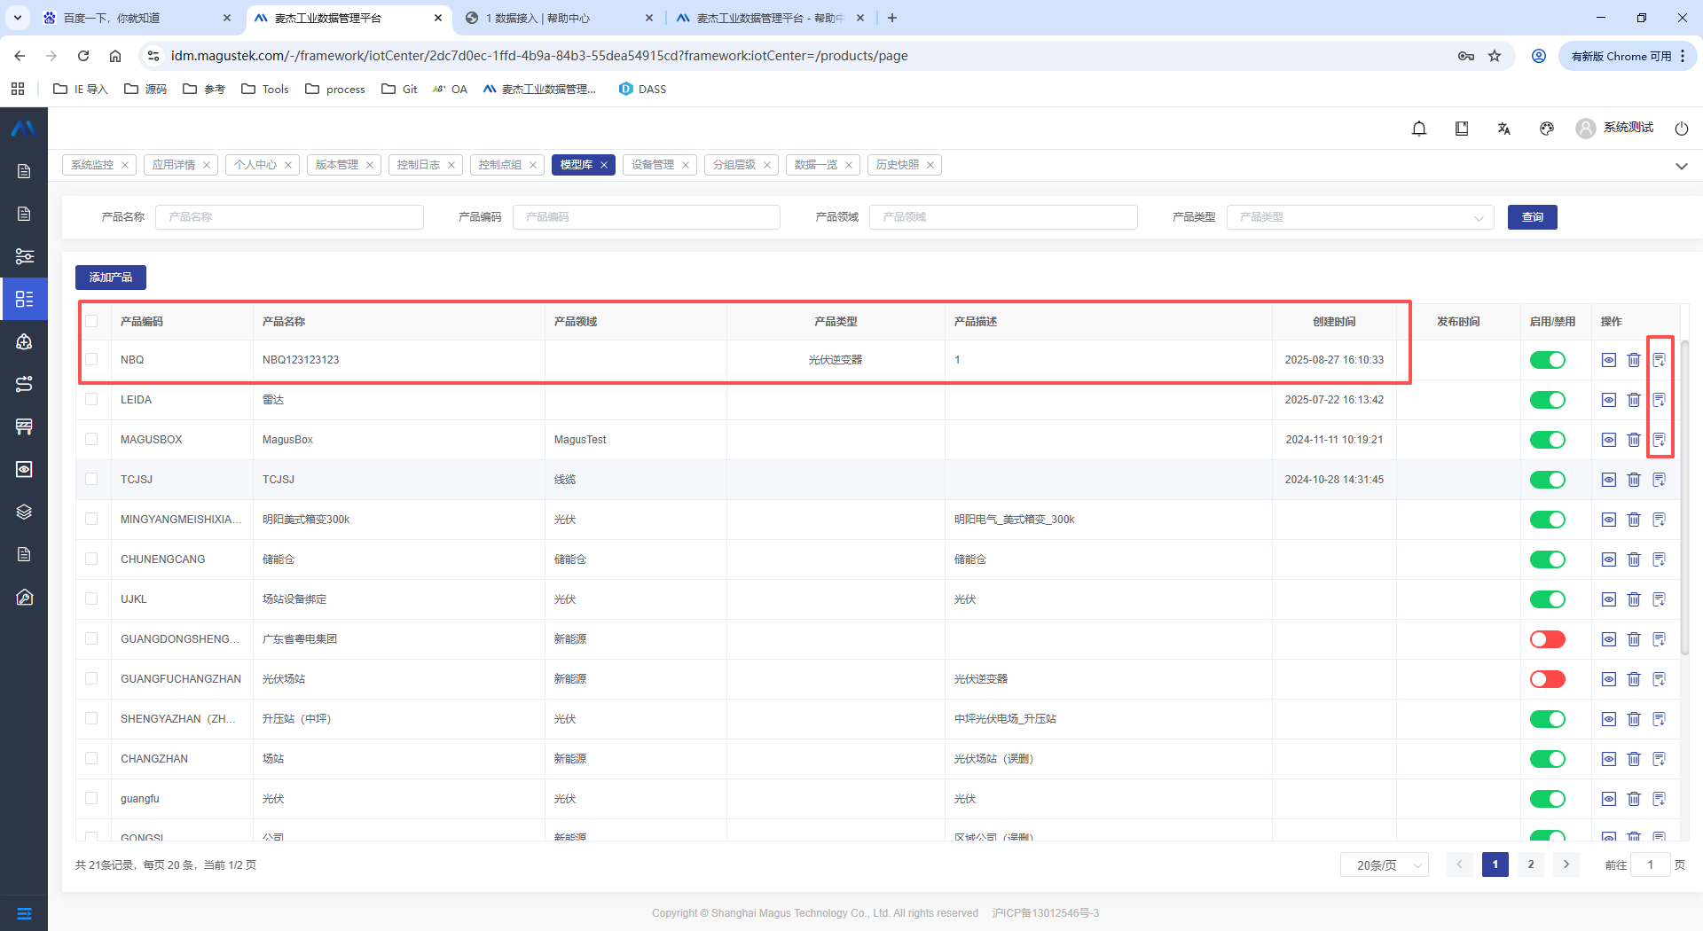1703x931 pixels.
Task: Enable the GUANGDONGSHENG product toggle
Action: [x=1548, y=639]
